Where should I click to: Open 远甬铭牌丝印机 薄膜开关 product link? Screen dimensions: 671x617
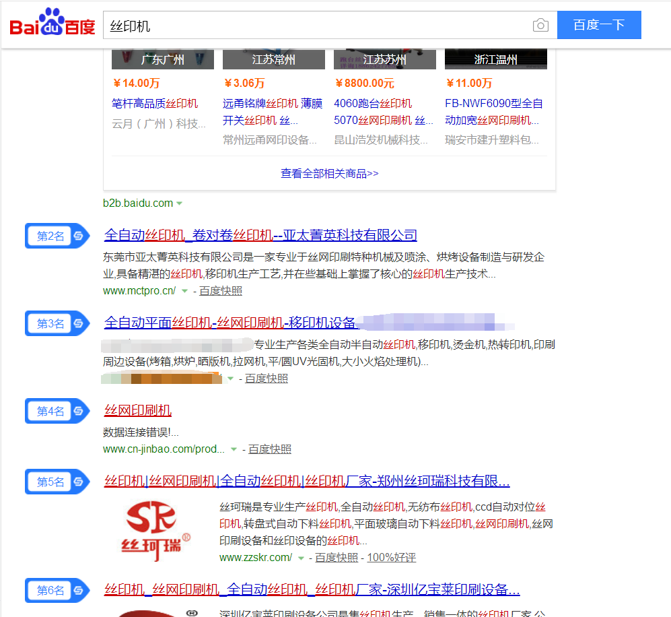pyautogui.click(x=273, y=112)
